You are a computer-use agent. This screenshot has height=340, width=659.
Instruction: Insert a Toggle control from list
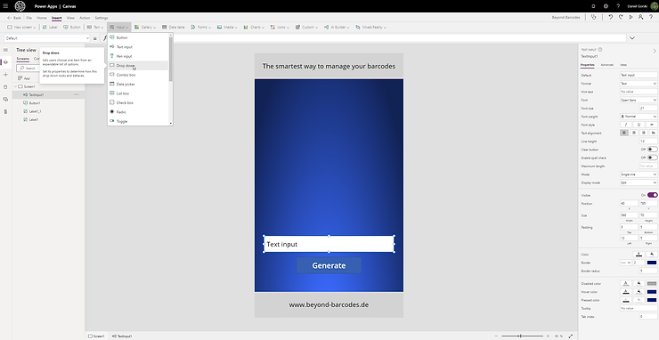[x=139, y=121]
